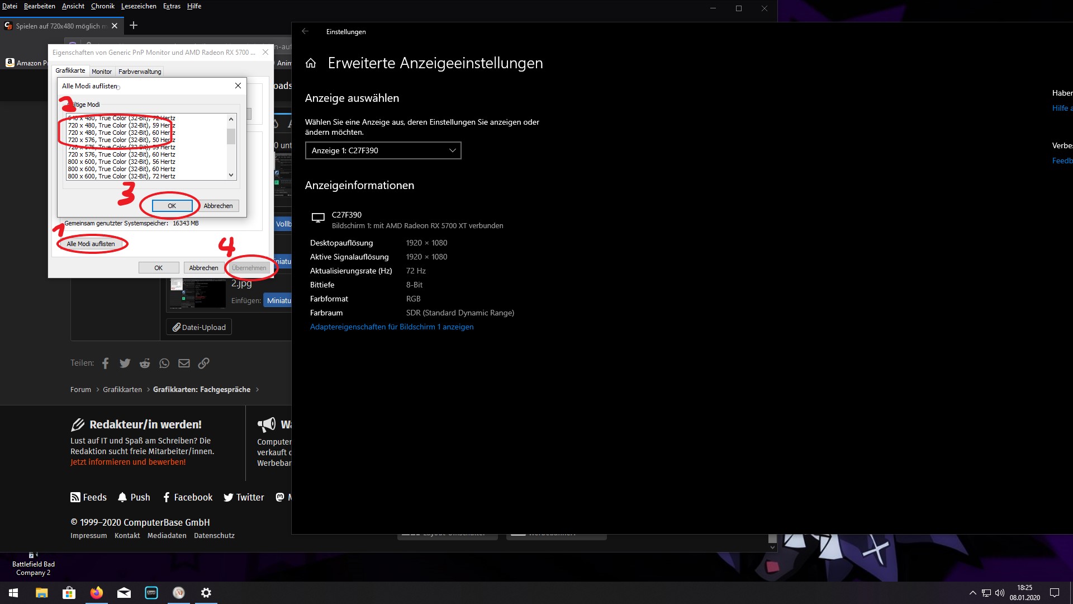The width and height of the screenshot is (1073, 604).
Task: Share the post via the WhatsApp icon
Action: pyautogui.click(x=164, y=364)
